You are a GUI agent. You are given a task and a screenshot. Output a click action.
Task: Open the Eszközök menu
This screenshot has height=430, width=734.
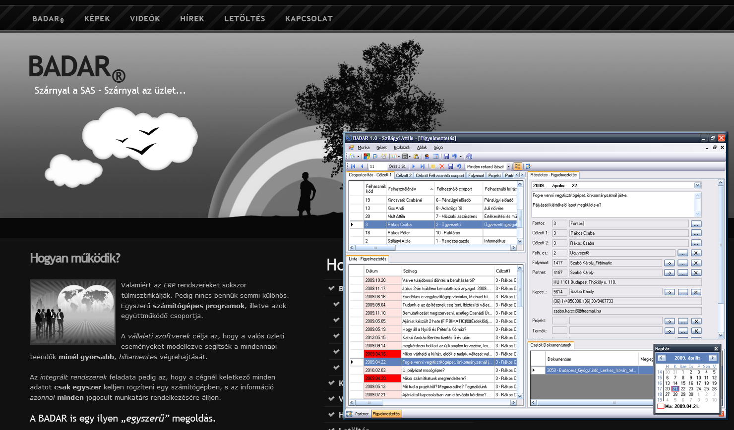coord(402,147)
